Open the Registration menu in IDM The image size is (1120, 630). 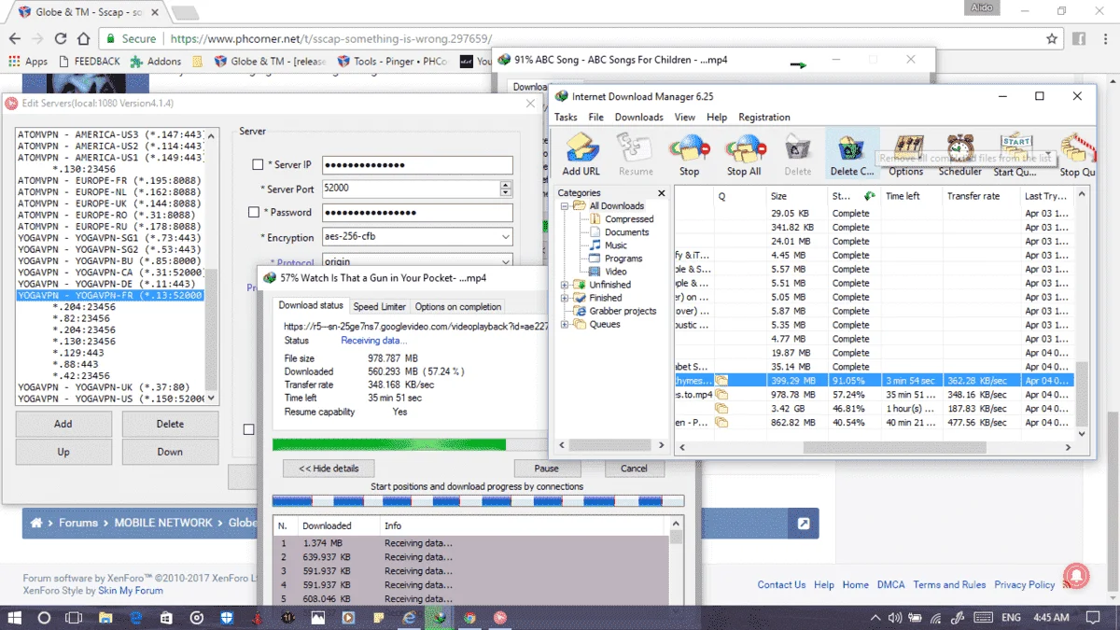click(x=763, y=118)
